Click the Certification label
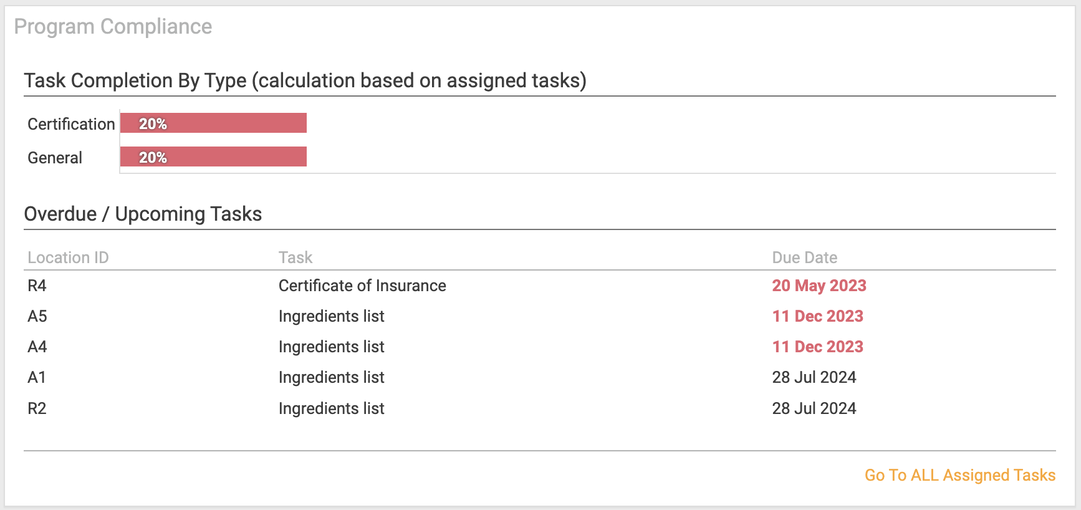This screenshot has height=510, width=1081. 71,124
